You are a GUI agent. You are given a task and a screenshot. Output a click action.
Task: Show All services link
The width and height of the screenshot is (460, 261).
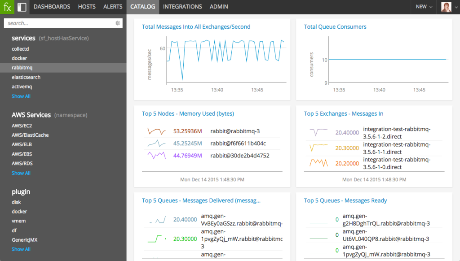tap(21, 96)
